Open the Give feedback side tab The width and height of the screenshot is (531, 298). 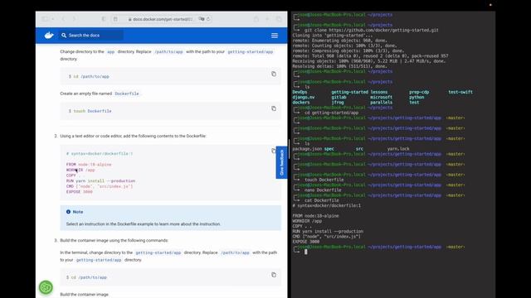pyautogui.click(x=281, y=162)
